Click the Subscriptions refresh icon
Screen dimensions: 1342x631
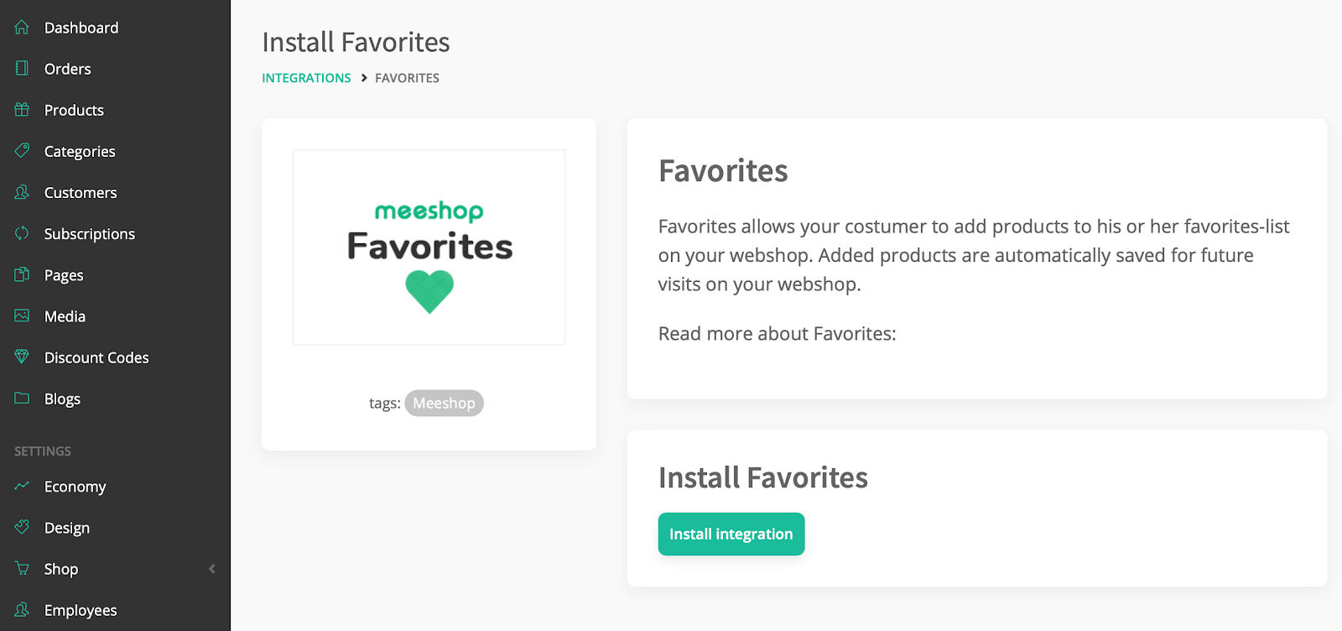coord(22,232)
